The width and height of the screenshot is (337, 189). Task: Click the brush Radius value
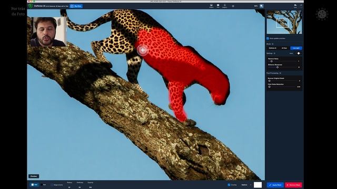pyautogui.click(x=69, y=187)
